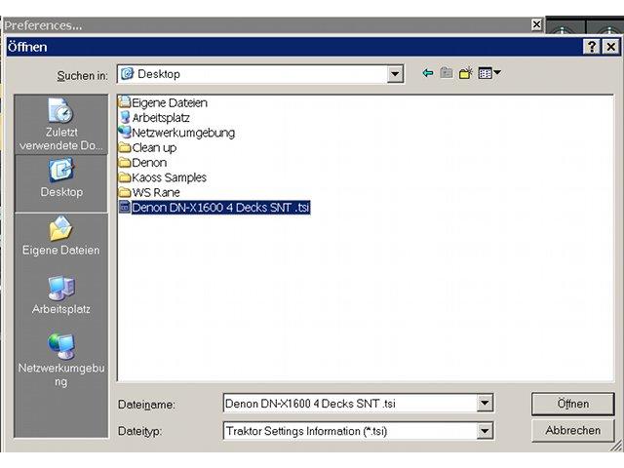The height and width of the screenshot is (468, 624).
Task: Select the Kaoss Samples folder
Action: [163, 177]
